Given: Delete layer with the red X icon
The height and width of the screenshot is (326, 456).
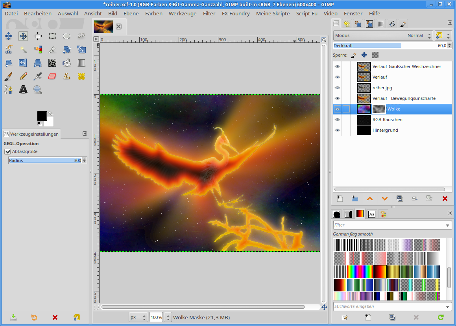Looking at the screenshot, I should [x=445, y=199].
